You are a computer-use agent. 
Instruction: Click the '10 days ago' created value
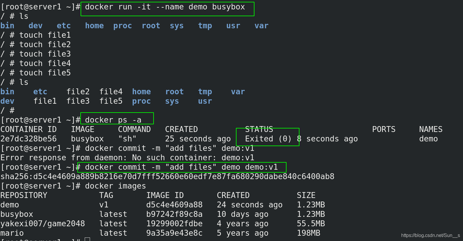click(243, 214)
